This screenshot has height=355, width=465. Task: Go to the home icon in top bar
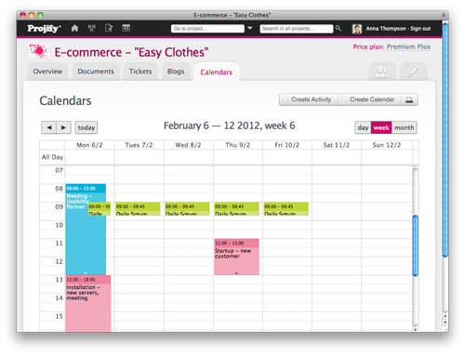tap(74, 28)
